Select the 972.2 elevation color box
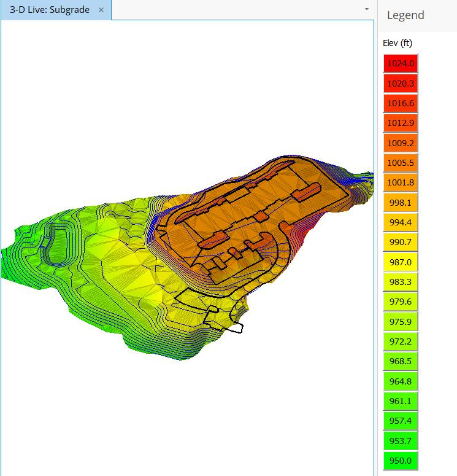Image resolution: width=457 pixels, height=476 pixels. point(401,342)
